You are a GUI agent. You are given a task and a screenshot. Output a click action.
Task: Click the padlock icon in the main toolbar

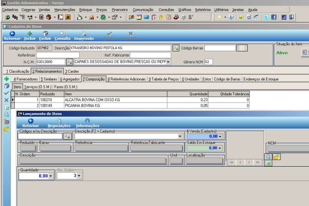click(161, 17)
